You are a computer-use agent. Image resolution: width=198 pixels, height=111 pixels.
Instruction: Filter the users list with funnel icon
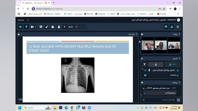(145, 65)
